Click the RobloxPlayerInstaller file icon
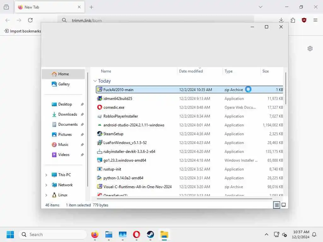Viewport: 323px width, 242px height. (100, 116)
